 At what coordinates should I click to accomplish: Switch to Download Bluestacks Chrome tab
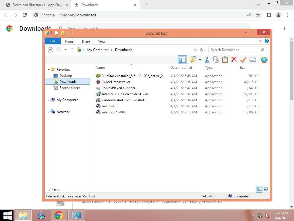pyautogui.click(x=37, y=5)
